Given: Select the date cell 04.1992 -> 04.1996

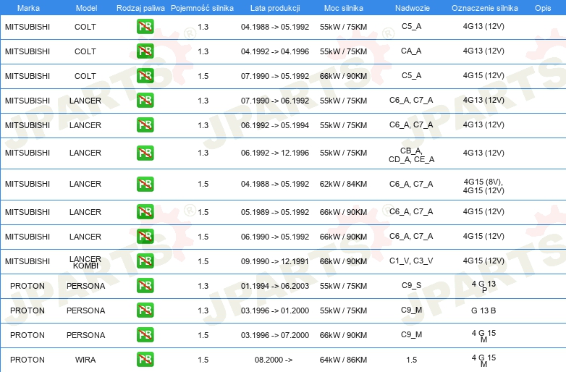Looking at the screenshot, I should pos(275,51).
